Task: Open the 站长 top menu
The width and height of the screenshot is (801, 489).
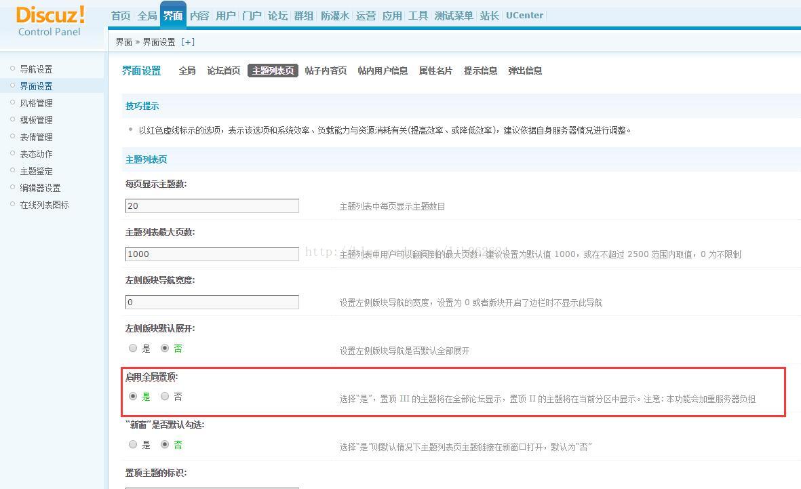Action: [490, 16]
